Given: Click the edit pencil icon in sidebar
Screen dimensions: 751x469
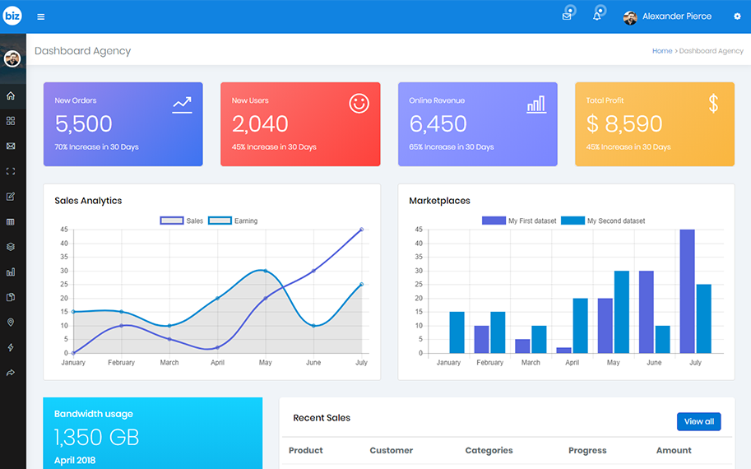Looking at the screenshot, I should 11,197.
